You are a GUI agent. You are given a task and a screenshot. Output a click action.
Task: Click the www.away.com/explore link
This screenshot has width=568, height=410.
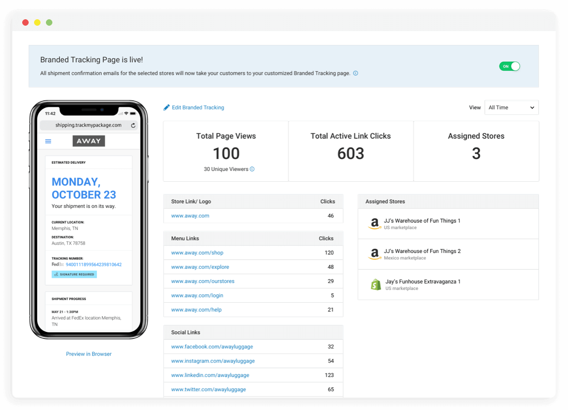click(200, 267)
